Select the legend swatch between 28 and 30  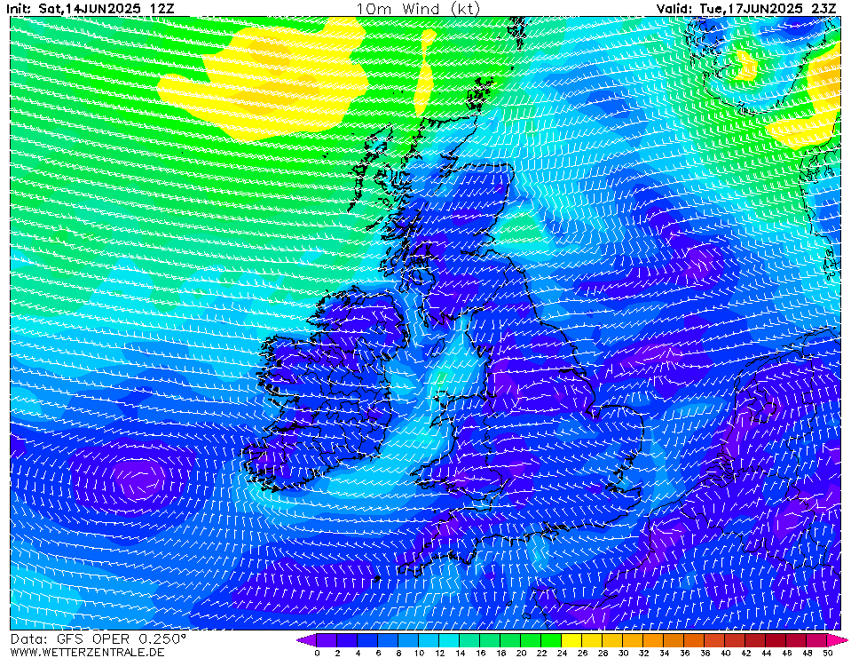tap(613, 640)
